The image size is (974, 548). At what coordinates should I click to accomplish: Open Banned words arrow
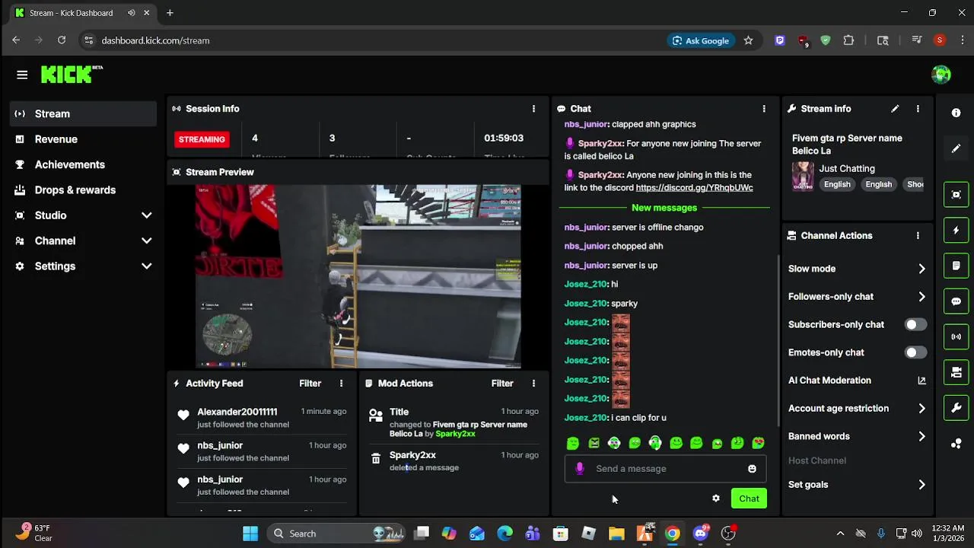point(921,437)
